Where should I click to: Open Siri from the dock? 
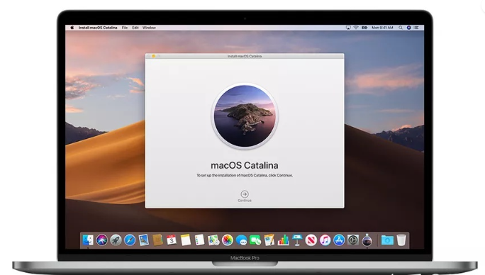click(x=102, y=240)
